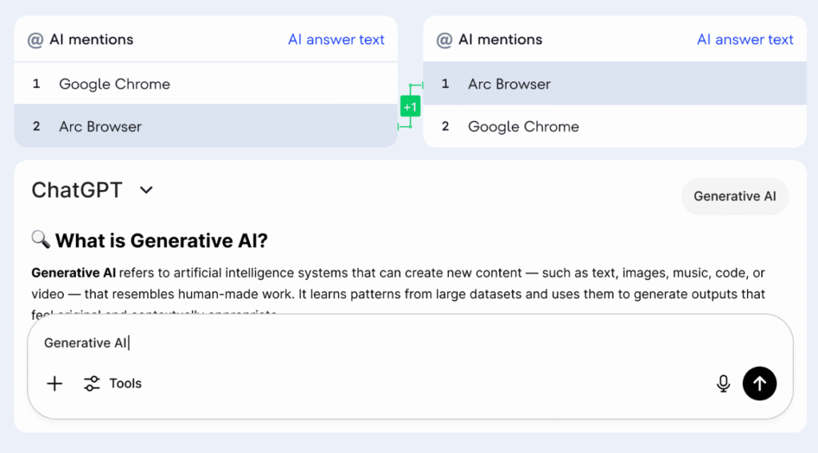Click the @ icon in left AI mentions panel
This screenshot has height=453, width=818.
click(x=35, y=40)
